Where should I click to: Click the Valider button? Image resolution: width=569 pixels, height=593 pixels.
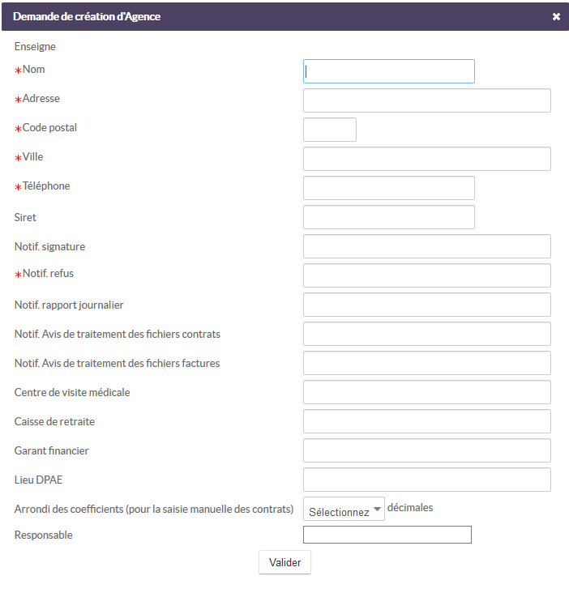point(284,562)
